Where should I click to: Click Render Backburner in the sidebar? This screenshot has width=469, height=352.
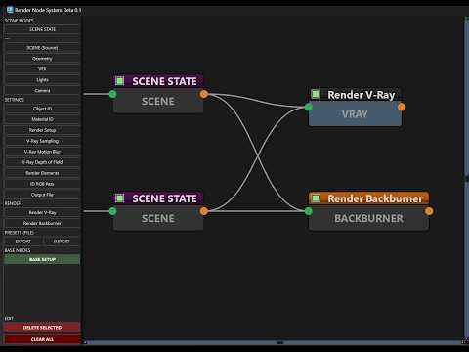click(42, 223)
